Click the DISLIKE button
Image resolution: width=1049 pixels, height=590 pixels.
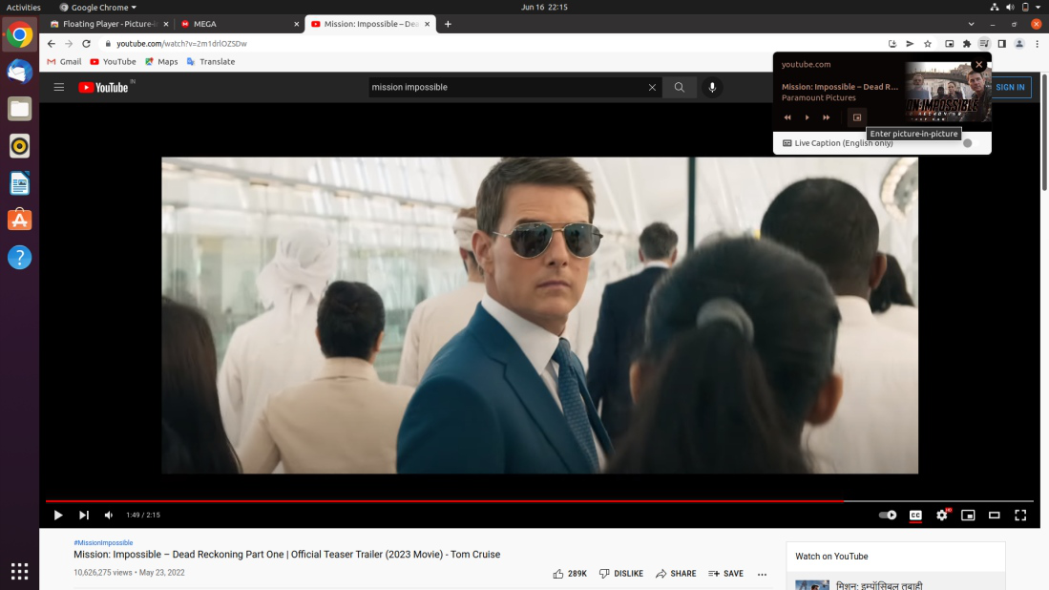(x=621, y=574)
